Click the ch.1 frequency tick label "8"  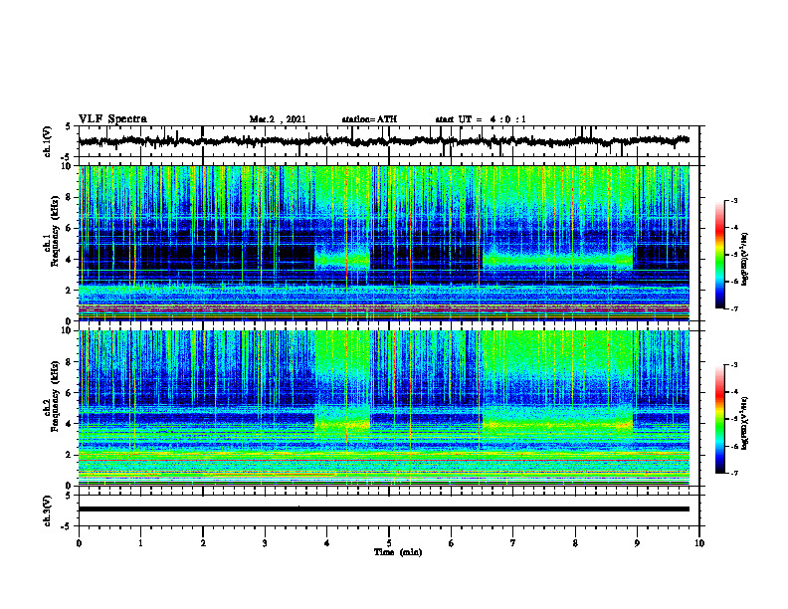[69, 197]
